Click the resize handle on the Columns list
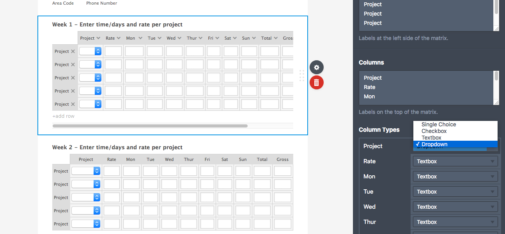Viewport: 505px width, 234px height. coord(497,102)
